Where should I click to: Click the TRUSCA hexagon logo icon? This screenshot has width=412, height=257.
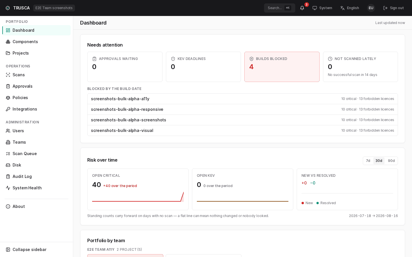click(x=8, y=8)
